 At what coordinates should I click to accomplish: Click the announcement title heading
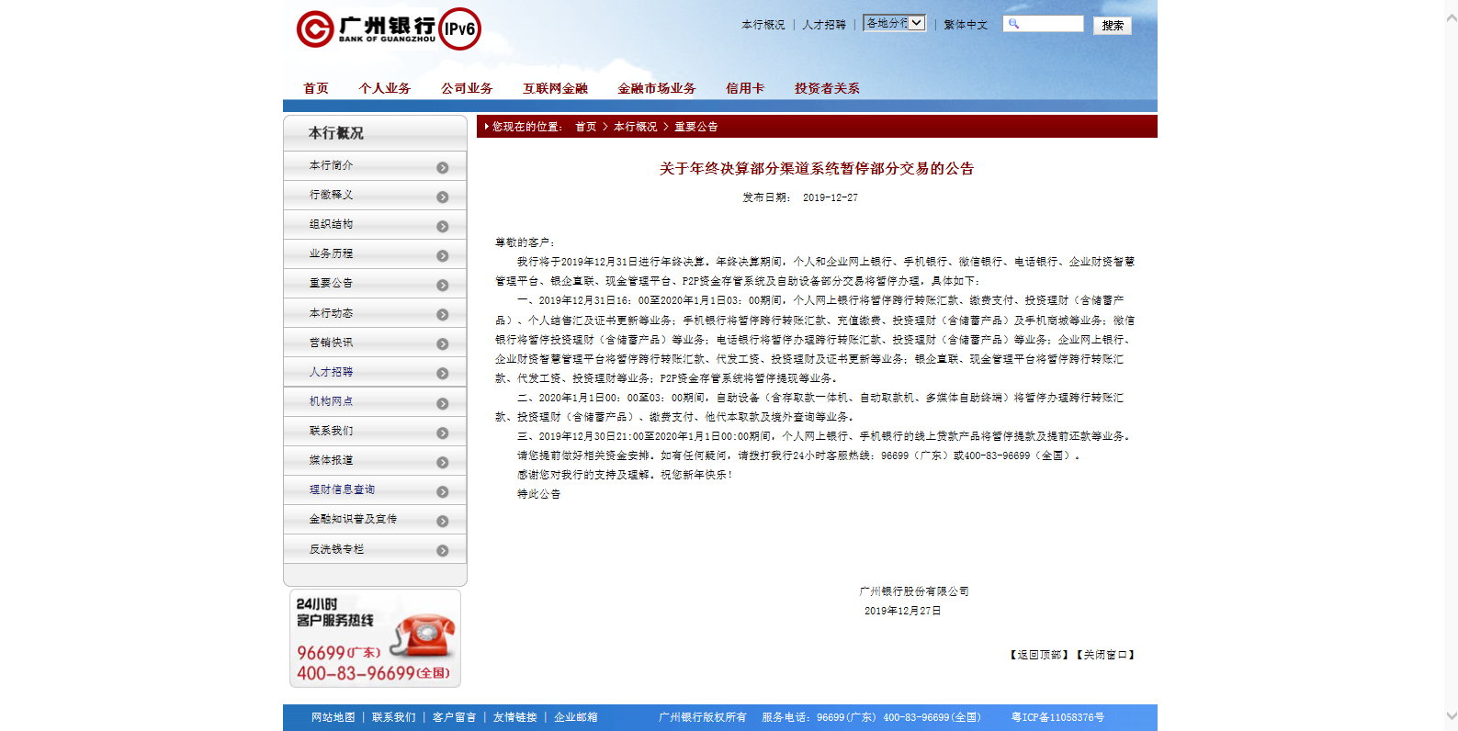coord(817,168)
